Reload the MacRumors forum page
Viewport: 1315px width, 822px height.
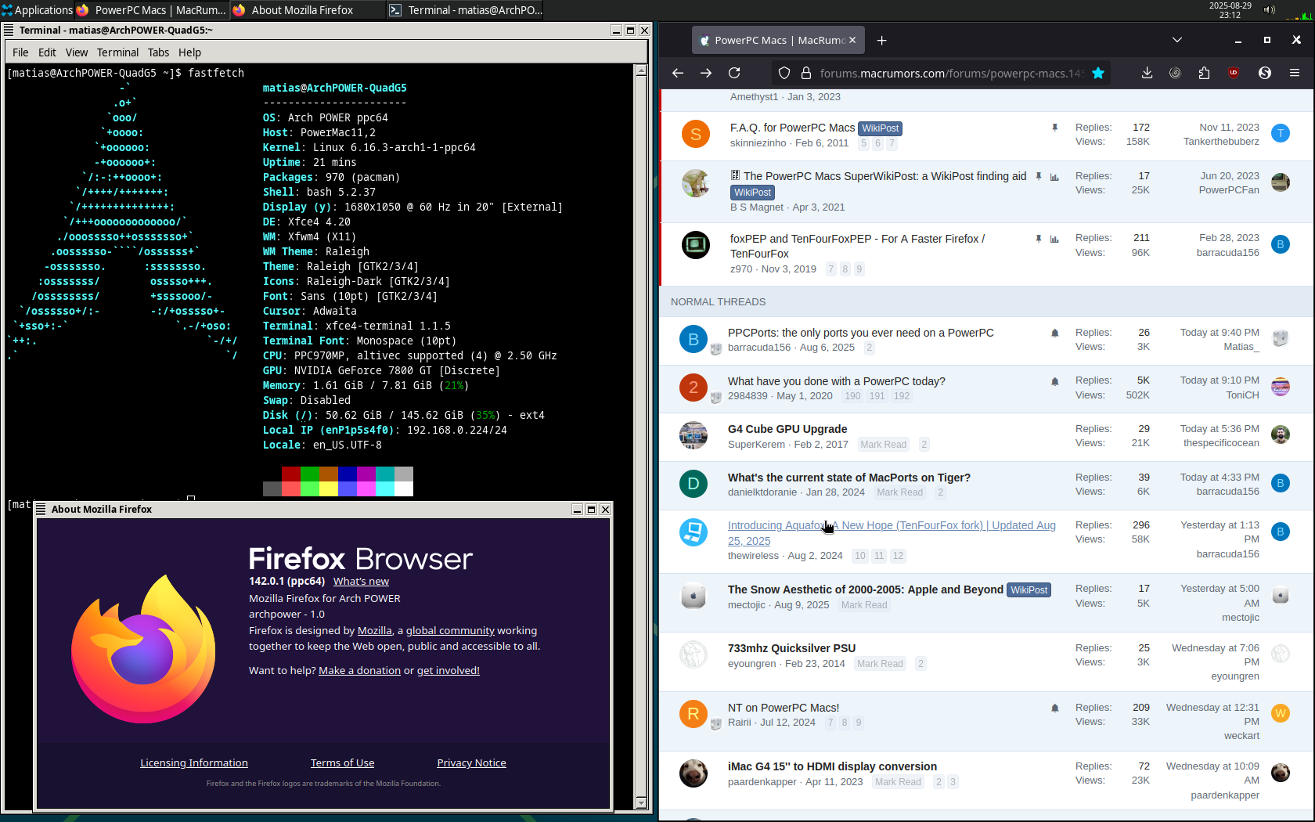[x=734, y=73]
